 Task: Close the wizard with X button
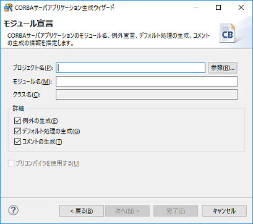(x=241, y=7)
